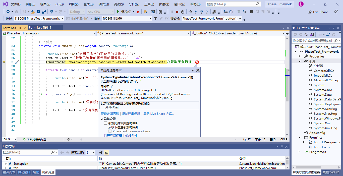The height and width of the screenshot is (176, 343).
Task: Expand the Properties node in Solution Explorer
Action: (299, 56)
